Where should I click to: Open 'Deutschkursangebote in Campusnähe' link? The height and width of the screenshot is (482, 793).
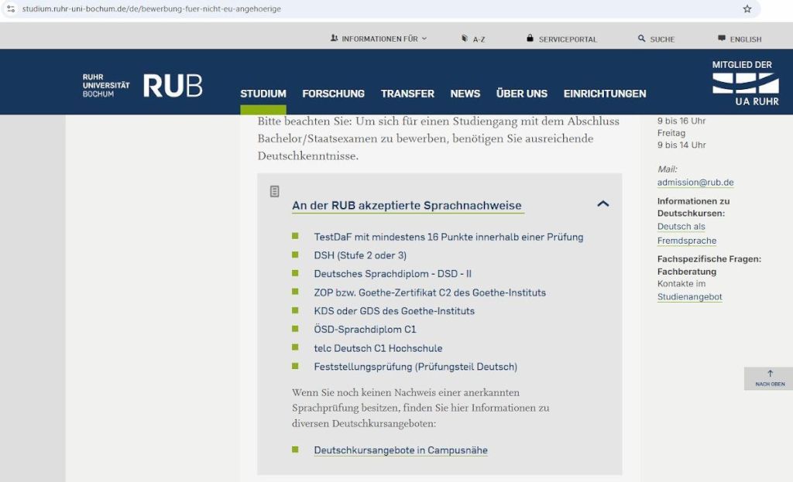coord(400,450)
